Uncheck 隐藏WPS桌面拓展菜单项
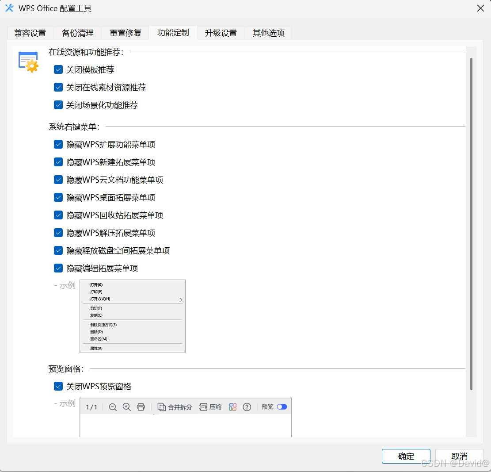491x472 pixels. 58,197
